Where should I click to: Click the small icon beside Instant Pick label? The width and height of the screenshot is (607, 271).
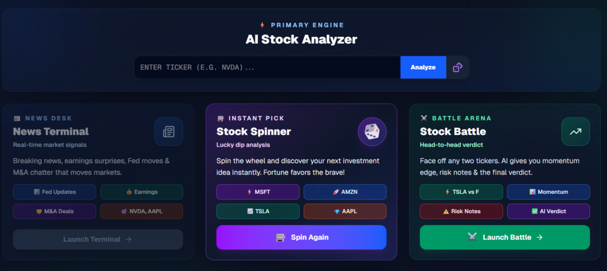click(x=220, y=118)
